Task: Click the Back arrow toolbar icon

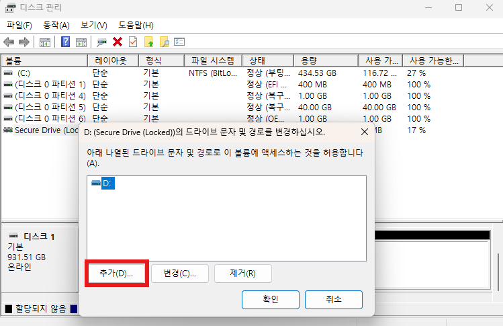Action: (x=9, y=42)
